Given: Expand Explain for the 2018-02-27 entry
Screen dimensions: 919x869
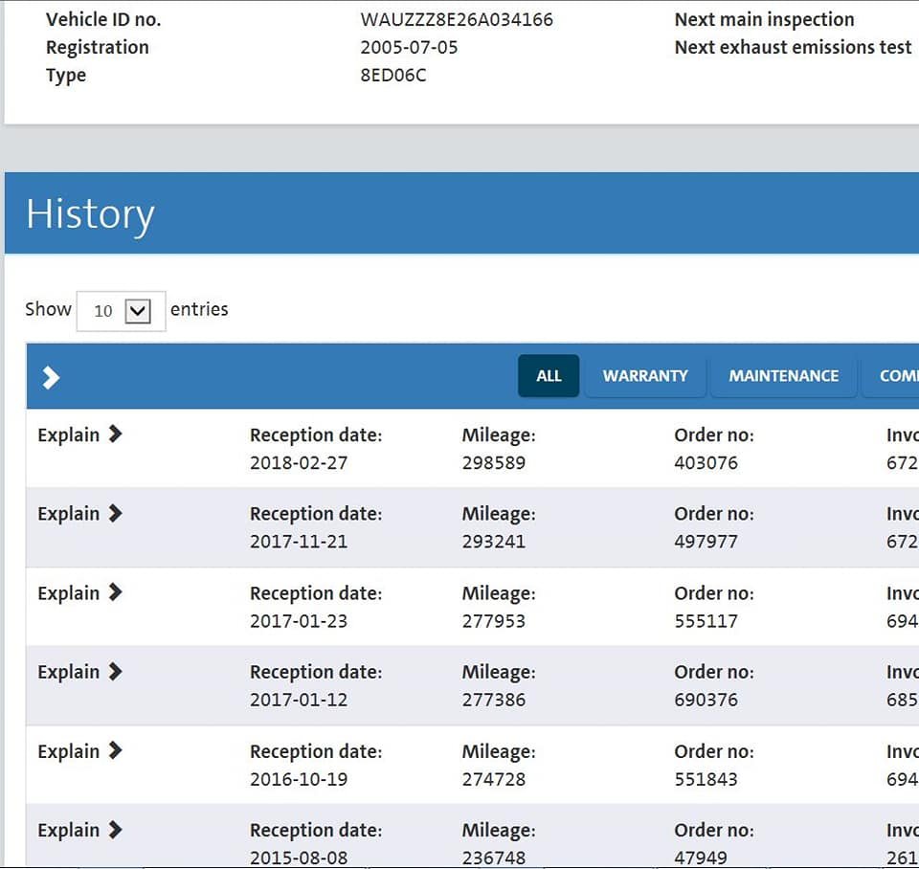Looking at the screenshot, I should pyautogui.click(x=79, y=434).
